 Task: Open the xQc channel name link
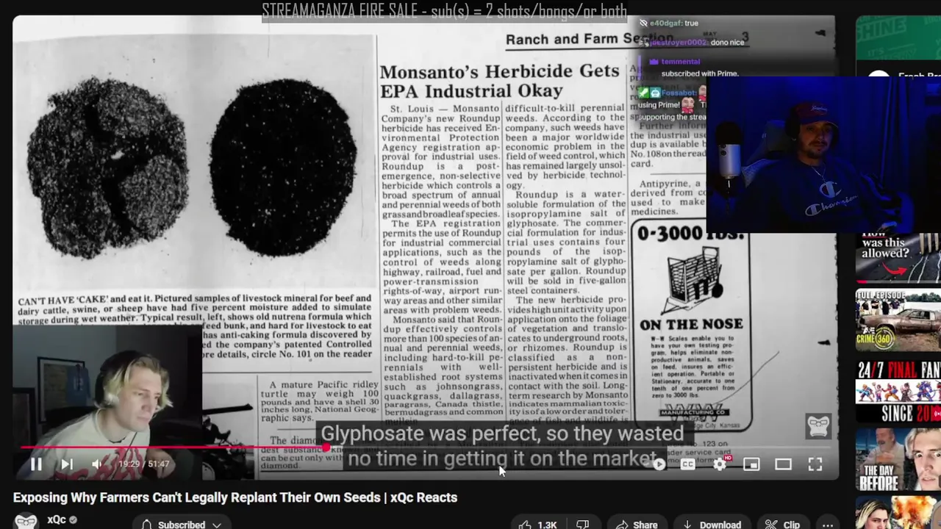click(x=57, y=519)
